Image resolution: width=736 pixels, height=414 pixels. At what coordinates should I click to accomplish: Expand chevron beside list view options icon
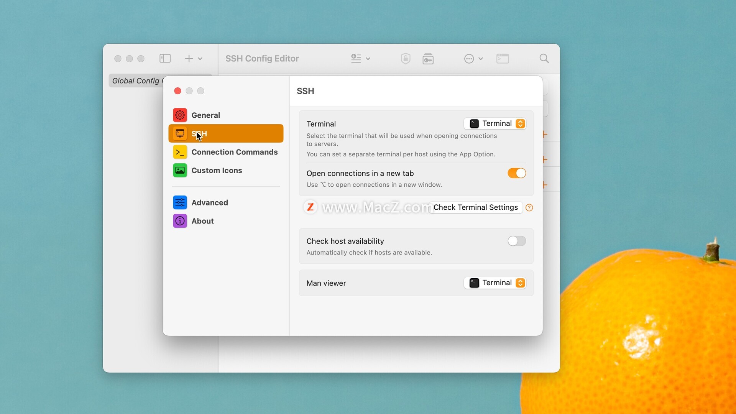click(368, 59)
